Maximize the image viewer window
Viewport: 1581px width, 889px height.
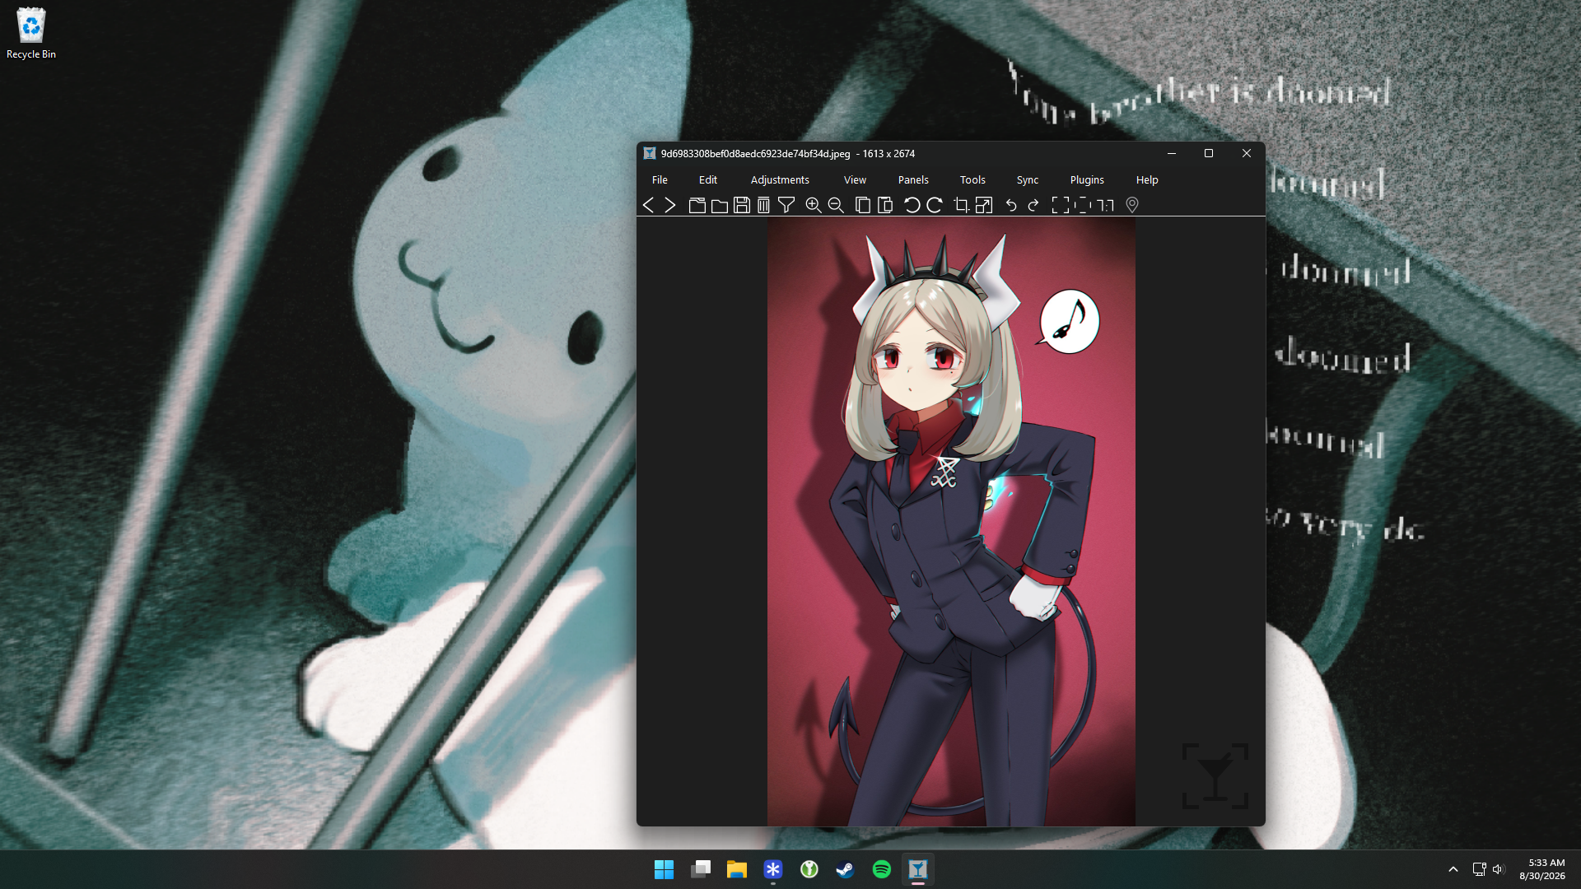tap(1209, 153)
